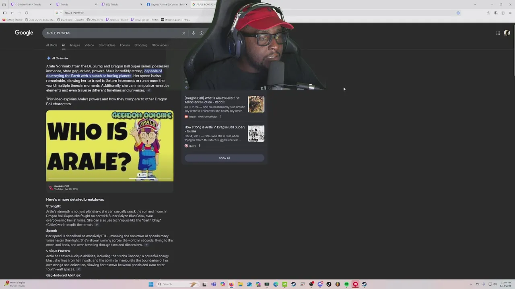Click the translate icon in address bar

458,13
